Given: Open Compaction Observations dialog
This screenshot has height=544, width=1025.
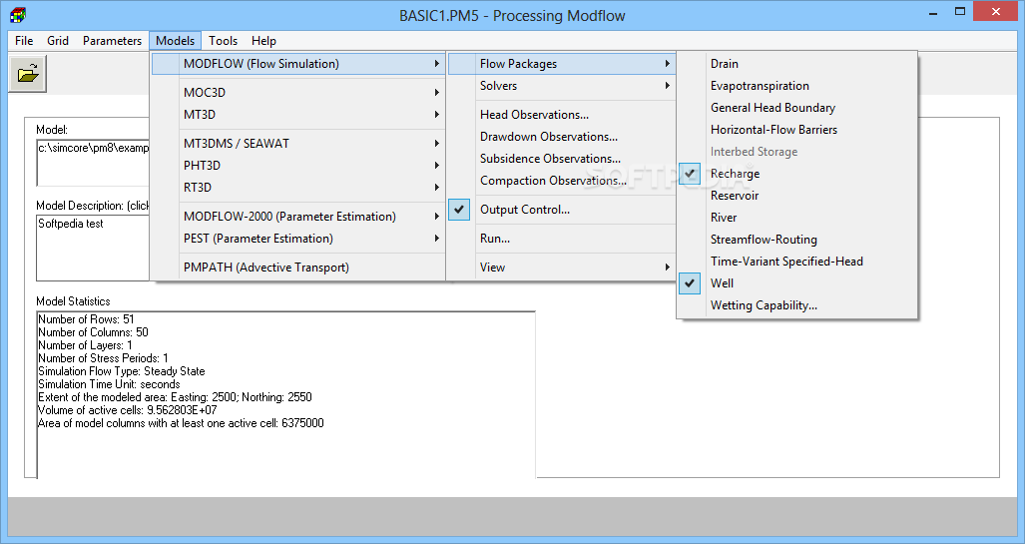Looking at the screenshot, I should tap(562, 181).
